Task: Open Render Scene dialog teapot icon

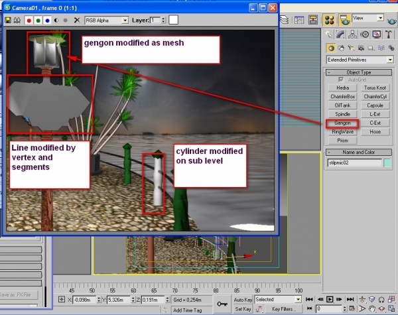Action: point(345,20)
